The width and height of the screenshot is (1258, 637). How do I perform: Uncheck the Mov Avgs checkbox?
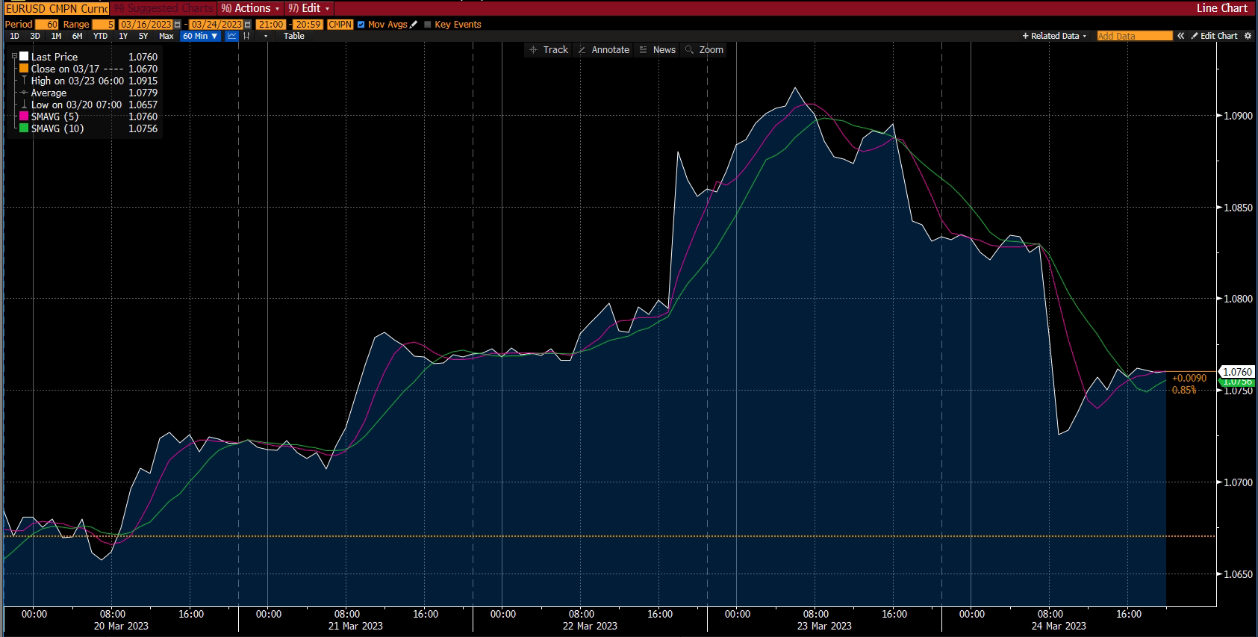pos(361,25)
